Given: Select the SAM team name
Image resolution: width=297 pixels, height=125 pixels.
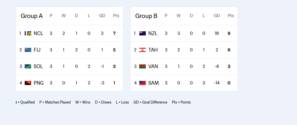Looking at the screenshot, I should coord(154,83).
